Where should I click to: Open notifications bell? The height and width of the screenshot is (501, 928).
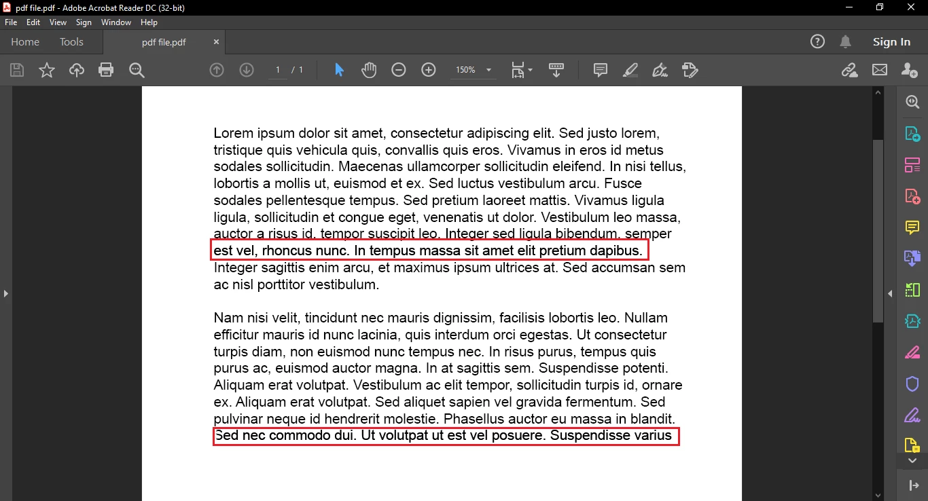click(x=845, y=41)
